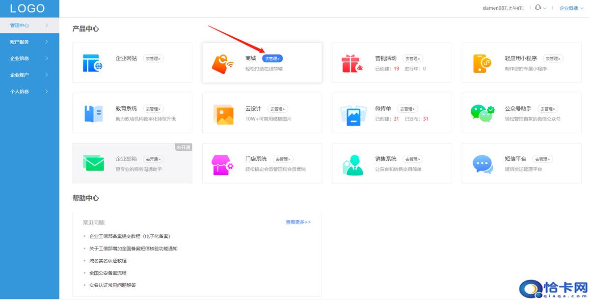This screenshot has width=589, height=300.
Task: Click the 企业网站 website icon
Action: click(x=92, y=63)
